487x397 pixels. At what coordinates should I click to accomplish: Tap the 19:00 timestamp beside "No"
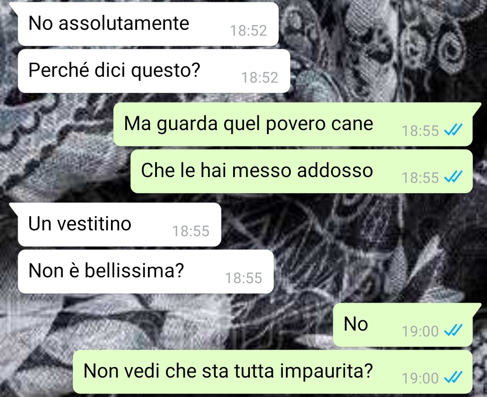pyautogui.click(x=420, y=332)
